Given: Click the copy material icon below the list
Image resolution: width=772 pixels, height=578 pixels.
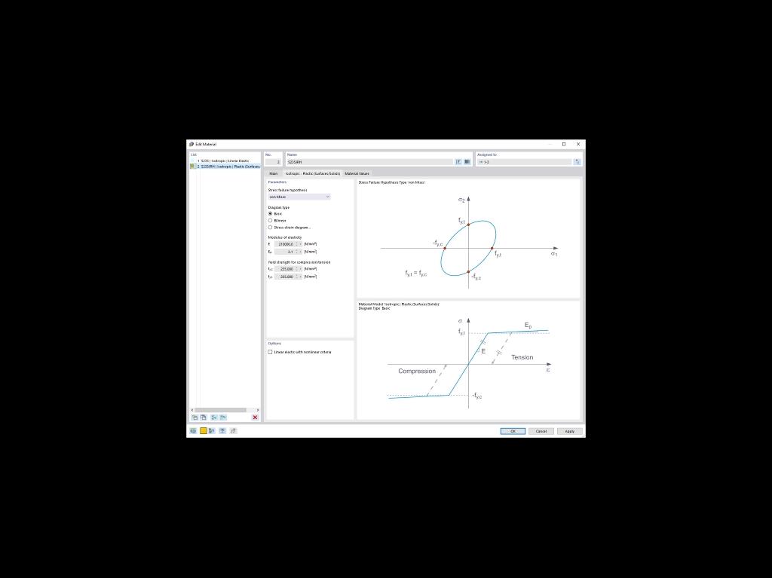Looking at the screenshot, I should point(204,417).
